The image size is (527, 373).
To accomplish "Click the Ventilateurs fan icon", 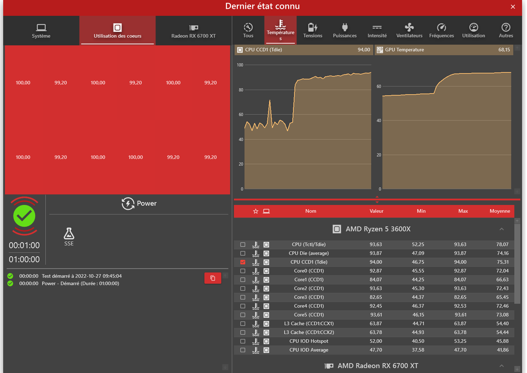I will [409, 27].
